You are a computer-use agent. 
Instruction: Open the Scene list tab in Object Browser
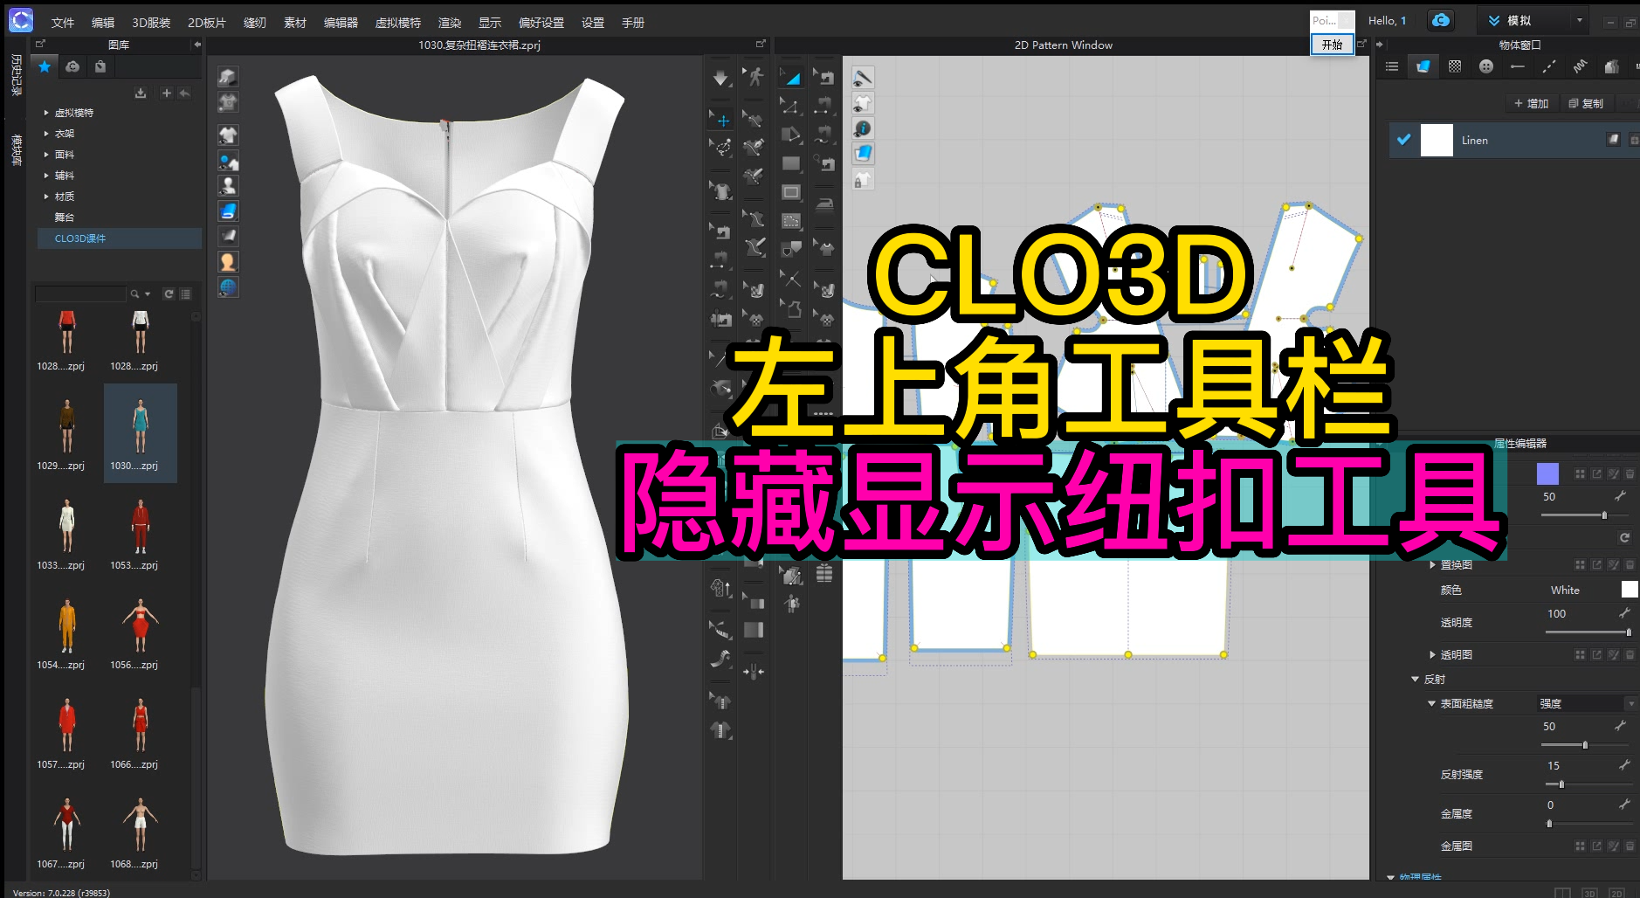coord(1392,66)
